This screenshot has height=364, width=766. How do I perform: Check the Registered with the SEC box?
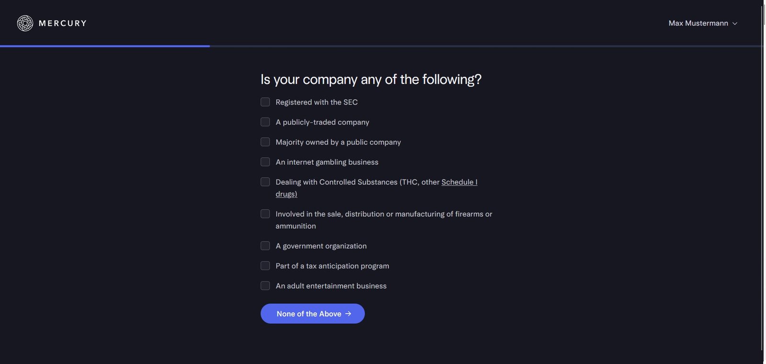point(265,102)
